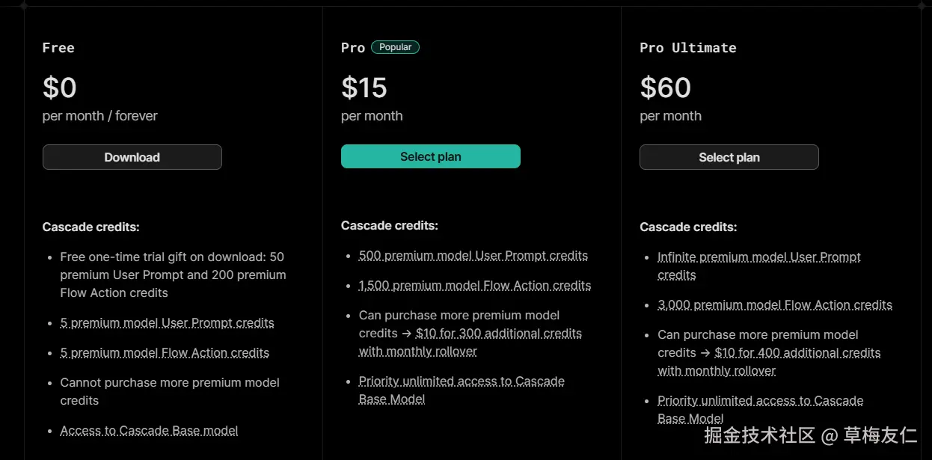Click the $15 price in Pro plan

364,88
